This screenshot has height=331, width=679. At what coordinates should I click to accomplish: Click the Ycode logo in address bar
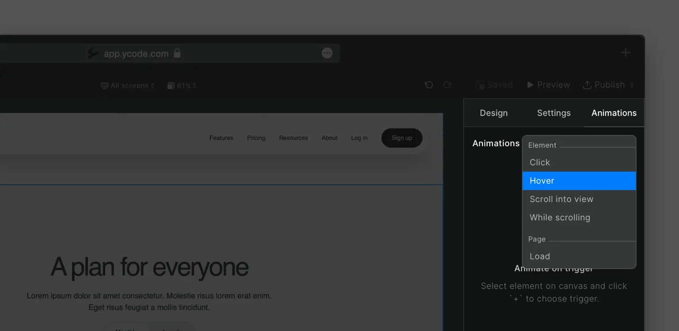93,53
